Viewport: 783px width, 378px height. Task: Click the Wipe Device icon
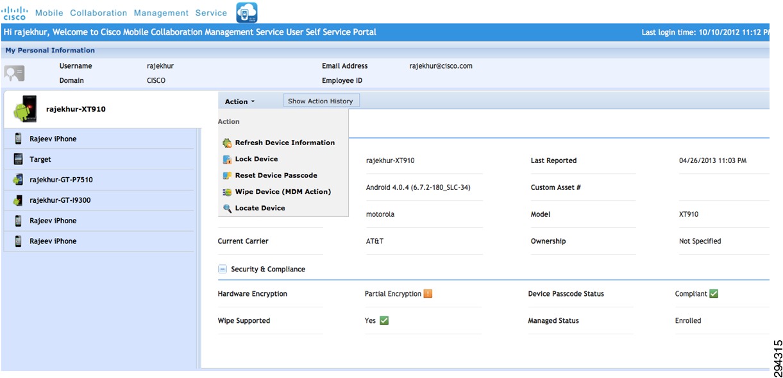pos(227,192)
